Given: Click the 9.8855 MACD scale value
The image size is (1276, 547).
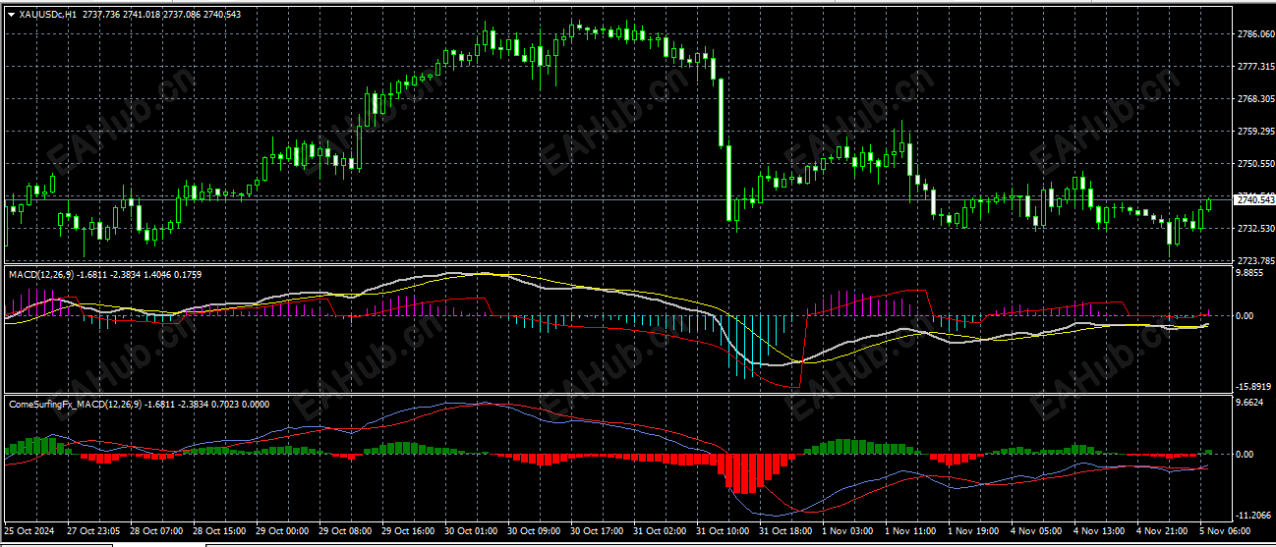Looking at the screenshot, I should 1250,274.
